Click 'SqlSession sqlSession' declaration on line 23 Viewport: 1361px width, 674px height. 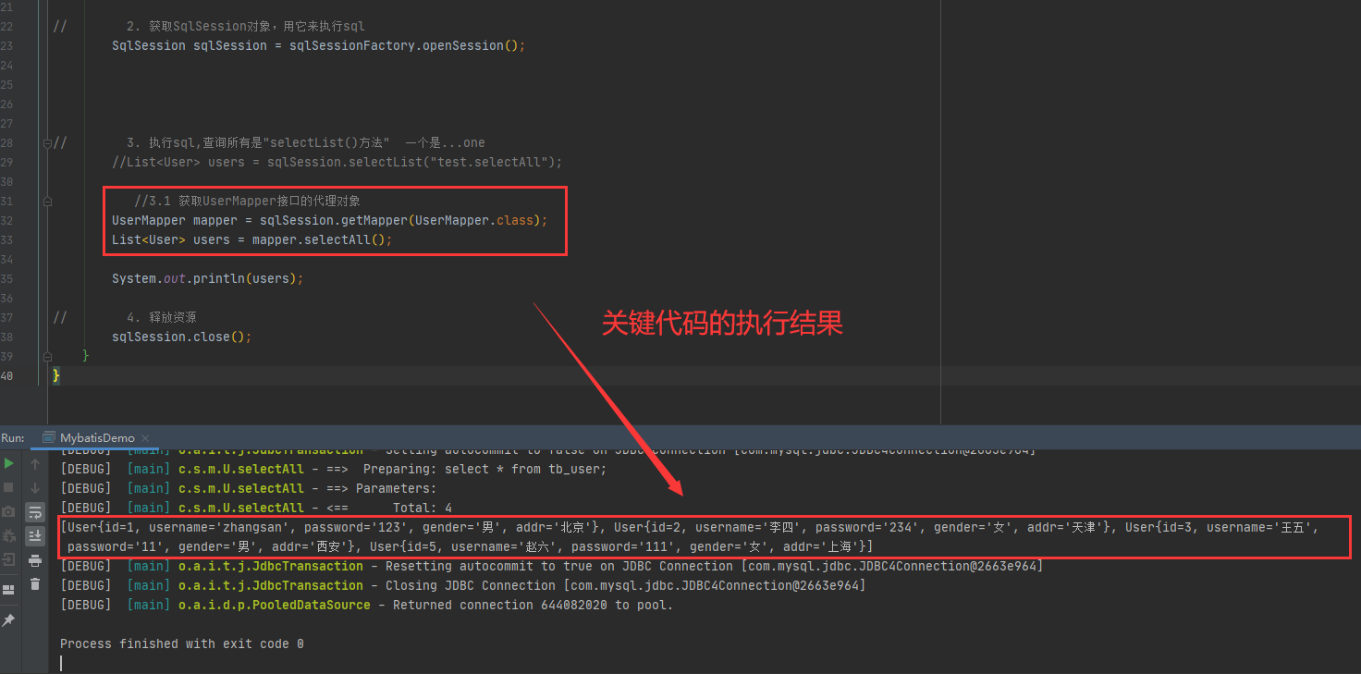tap(190, 45)
